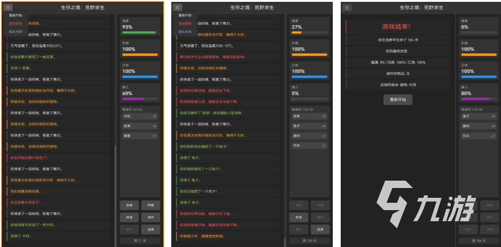Click green log entry 获得了 木材。

58,236
